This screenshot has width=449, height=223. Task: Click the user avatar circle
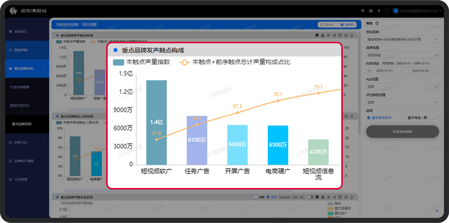pos(396,11)
